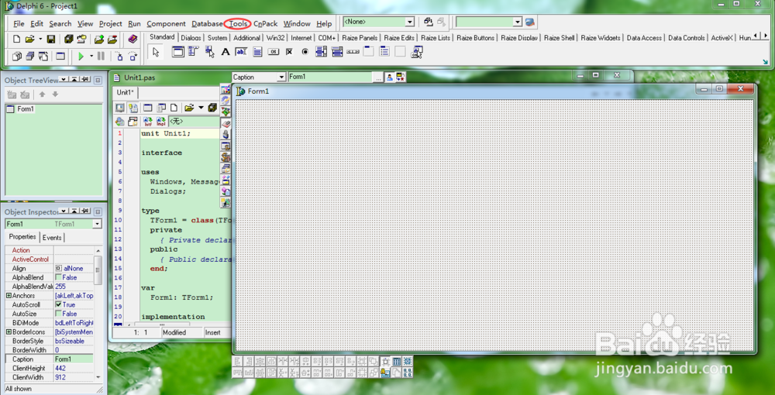Select the MainMenu component in the palette
Image resolution: width=775 pixels, height=395 pixels.
[x=193, y=52]
